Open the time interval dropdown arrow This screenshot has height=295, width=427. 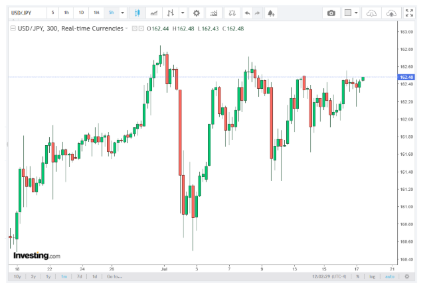[123, 13]
